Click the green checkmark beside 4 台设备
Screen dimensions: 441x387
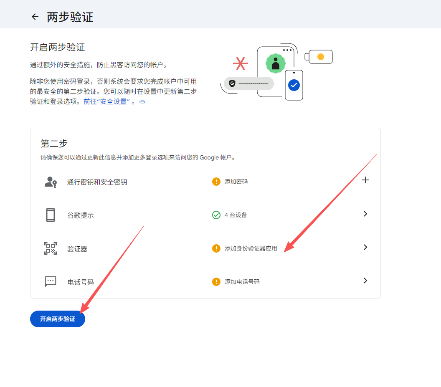click(x=216, y=215)
